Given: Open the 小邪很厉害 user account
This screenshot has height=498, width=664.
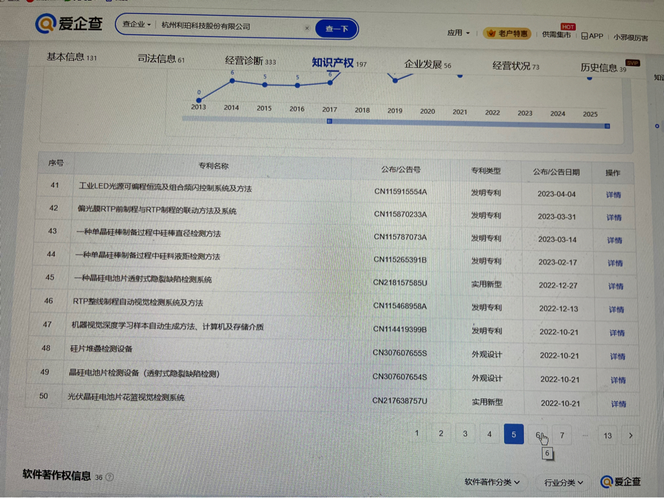Looking at the screenshot, I should pyautogui.click(x=630, y=38).
